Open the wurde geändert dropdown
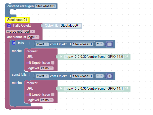The width and height of the screenshot is (153, 115). coord(20,32)
